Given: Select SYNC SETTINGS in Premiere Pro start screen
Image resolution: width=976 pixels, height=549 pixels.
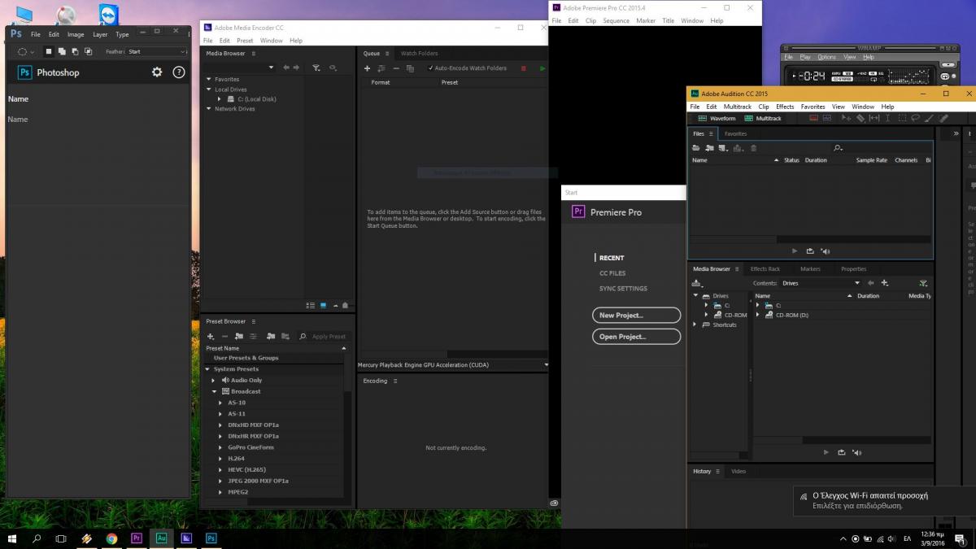Looking at the screenshot, I should 623,289.
